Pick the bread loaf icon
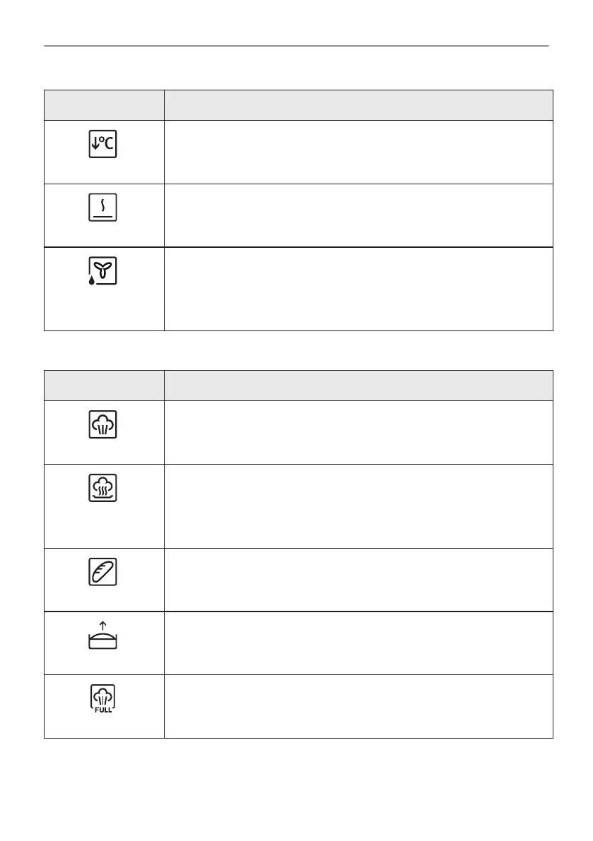This screenshot has height=841, width=593. point(102,572)
